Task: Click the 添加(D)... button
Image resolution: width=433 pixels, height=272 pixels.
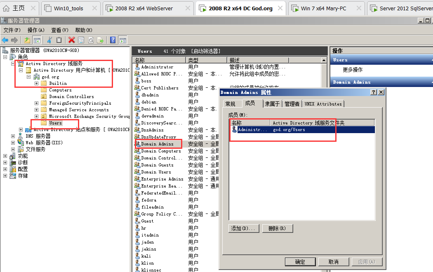Action: 243,228
